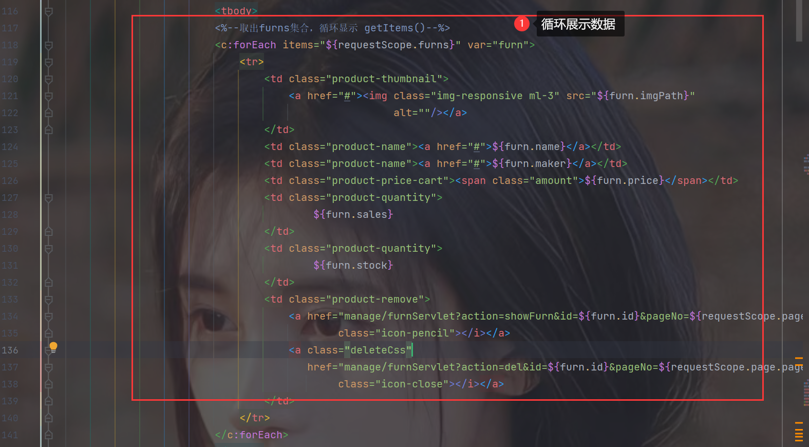Viewport: 809px width, 447px height.
Task: Click "img-responsive ml-3" class value
Action: coord(495,96)
